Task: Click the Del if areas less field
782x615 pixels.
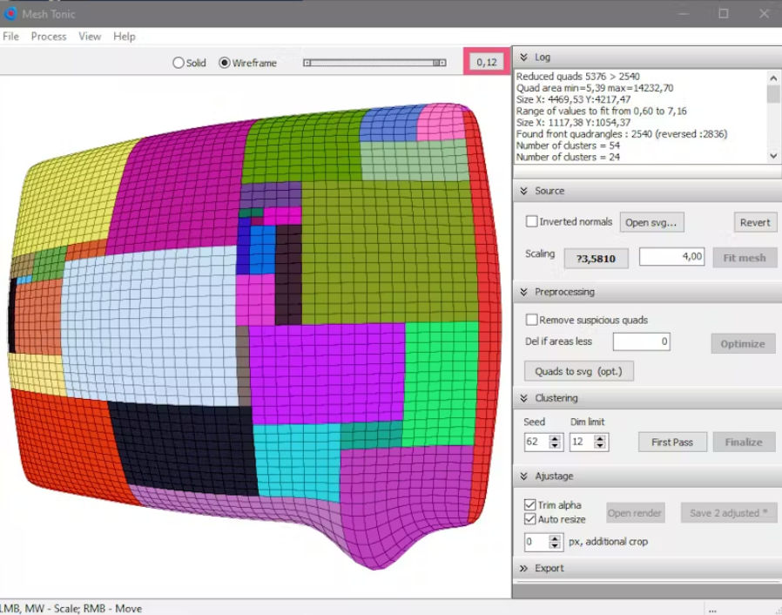Action: 641,341
